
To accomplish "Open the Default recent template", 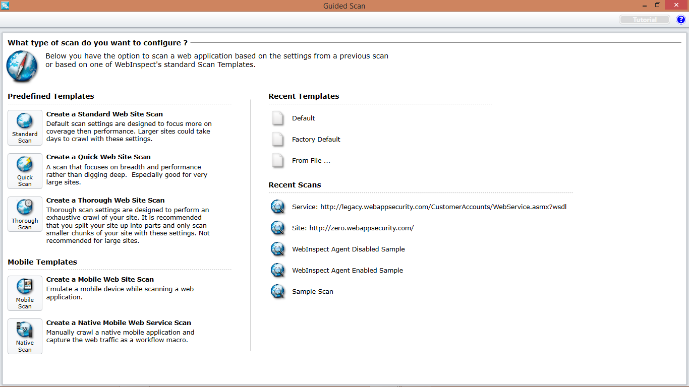I will [303, 118].
